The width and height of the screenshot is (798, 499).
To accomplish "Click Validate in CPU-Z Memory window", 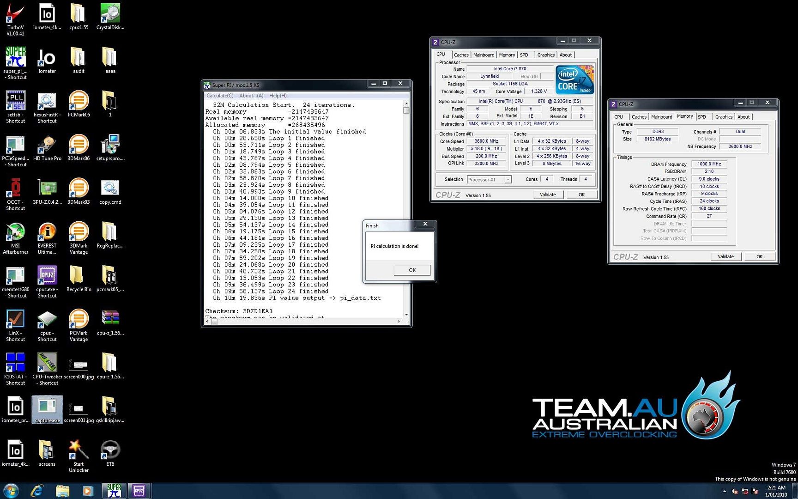I will 725,256.
